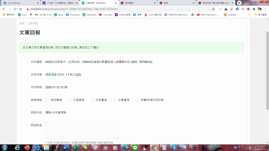Open the 其他書籤 bookmarks folder
Viewport: 269px width, 151px height.
260,15
